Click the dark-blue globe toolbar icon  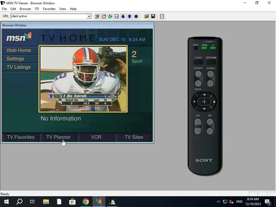pyautogui.click(x=136, y=16)
